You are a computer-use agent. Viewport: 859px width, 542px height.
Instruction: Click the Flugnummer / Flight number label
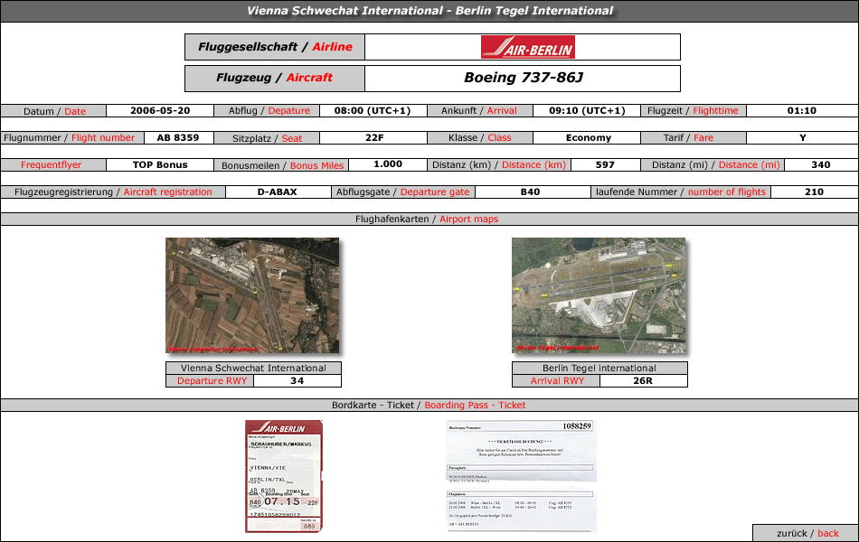click(x=71, y=138)
